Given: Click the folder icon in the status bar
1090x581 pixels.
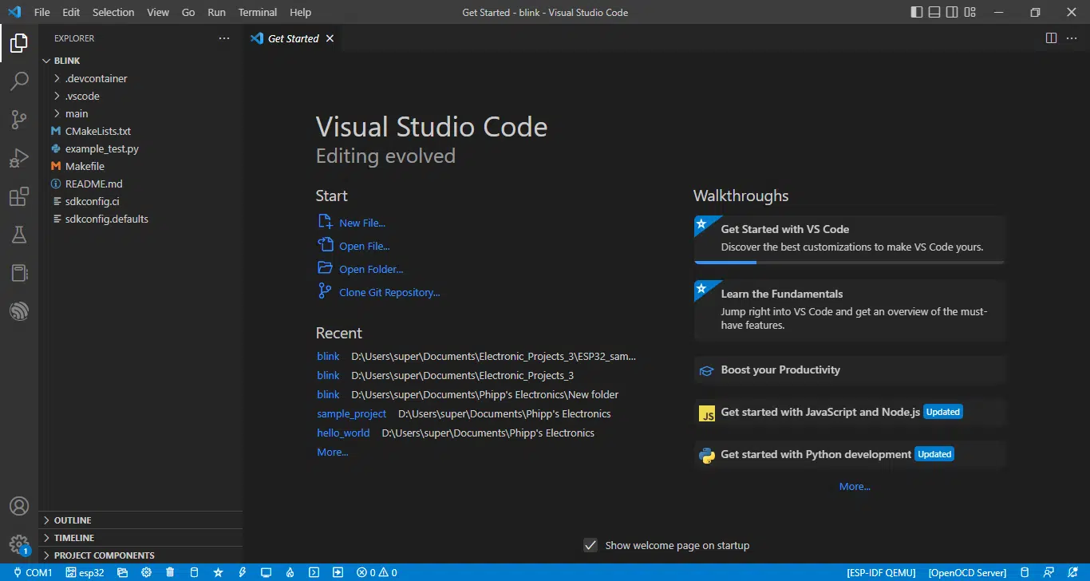Looking at the screenshot, I should click(x=123, y=572).
